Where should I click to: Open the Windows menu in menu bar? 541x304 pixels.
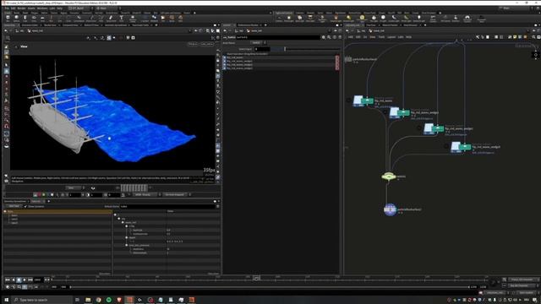[42, 8]
